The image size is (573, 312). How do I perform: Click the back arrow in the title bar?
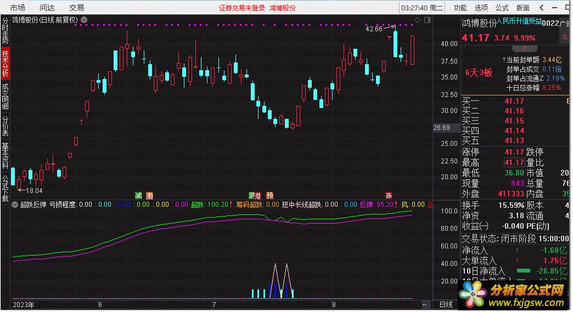coord(542,8)
